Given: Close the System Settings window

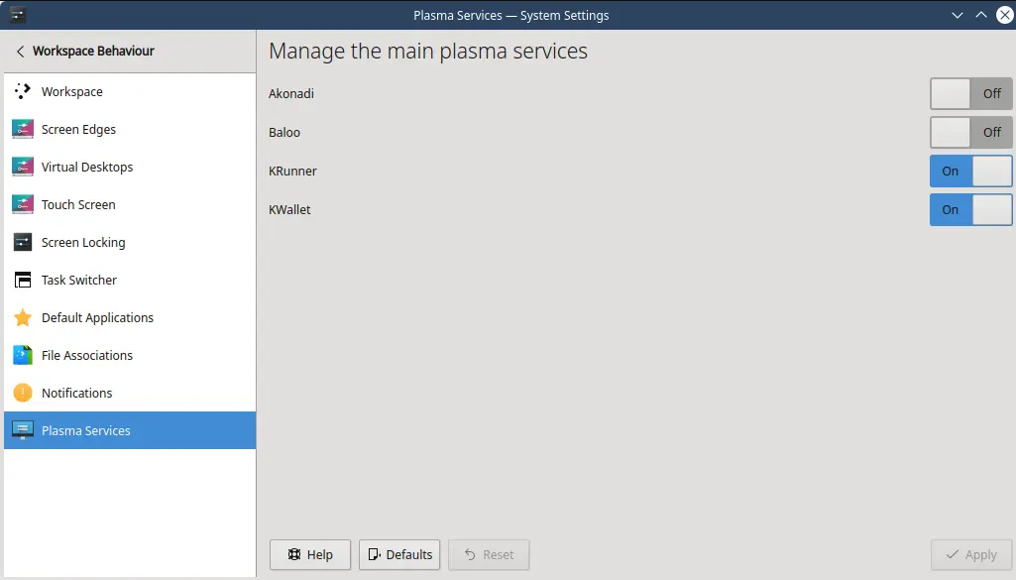Looking at the screenshot, I should pos(1005,15).
